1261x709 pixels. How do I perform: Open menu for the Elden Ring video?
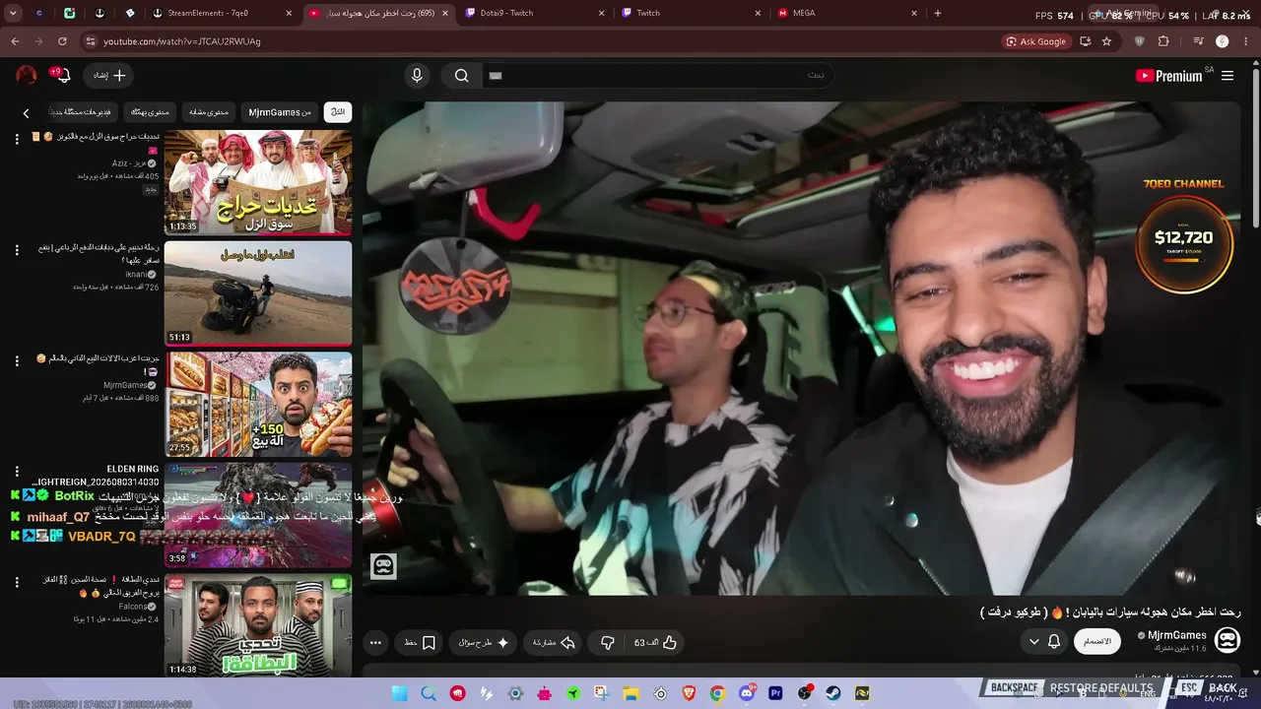click(17, 474)
